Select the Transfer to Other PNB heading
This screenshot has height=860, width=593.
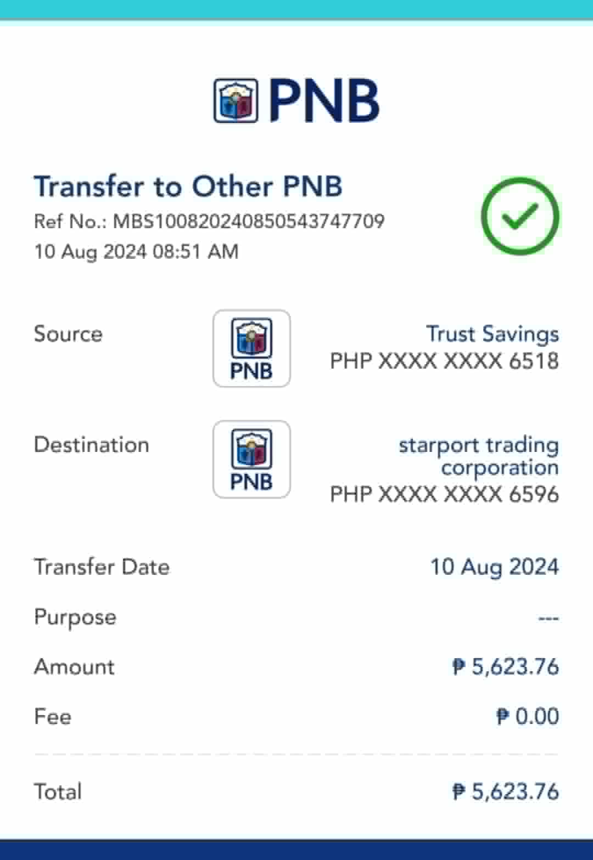[x=188, y=186]
